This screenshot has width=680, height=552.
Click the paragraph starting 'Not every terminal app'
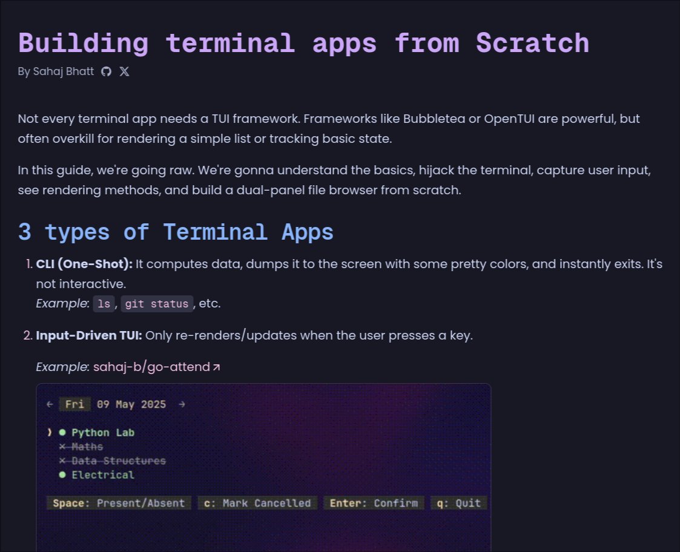[x=329, y=129]
